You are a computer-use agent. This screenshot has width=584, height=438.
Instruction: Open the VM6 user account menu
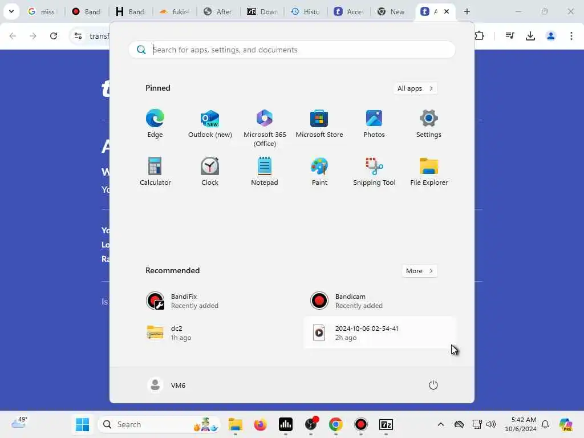[x=167, y=385]
